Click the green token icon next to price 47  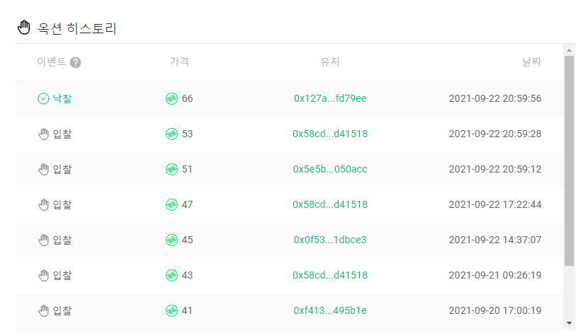click(x=171, y=204)
